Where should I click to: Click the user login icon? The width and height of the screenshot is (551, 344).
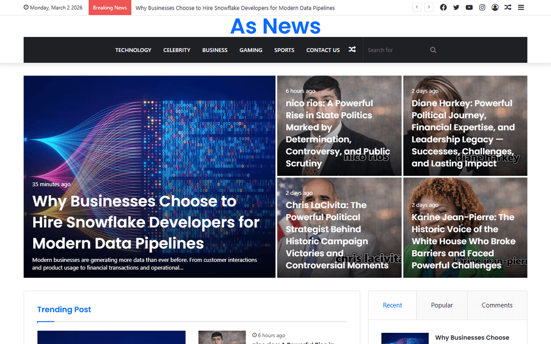[495, 7]
